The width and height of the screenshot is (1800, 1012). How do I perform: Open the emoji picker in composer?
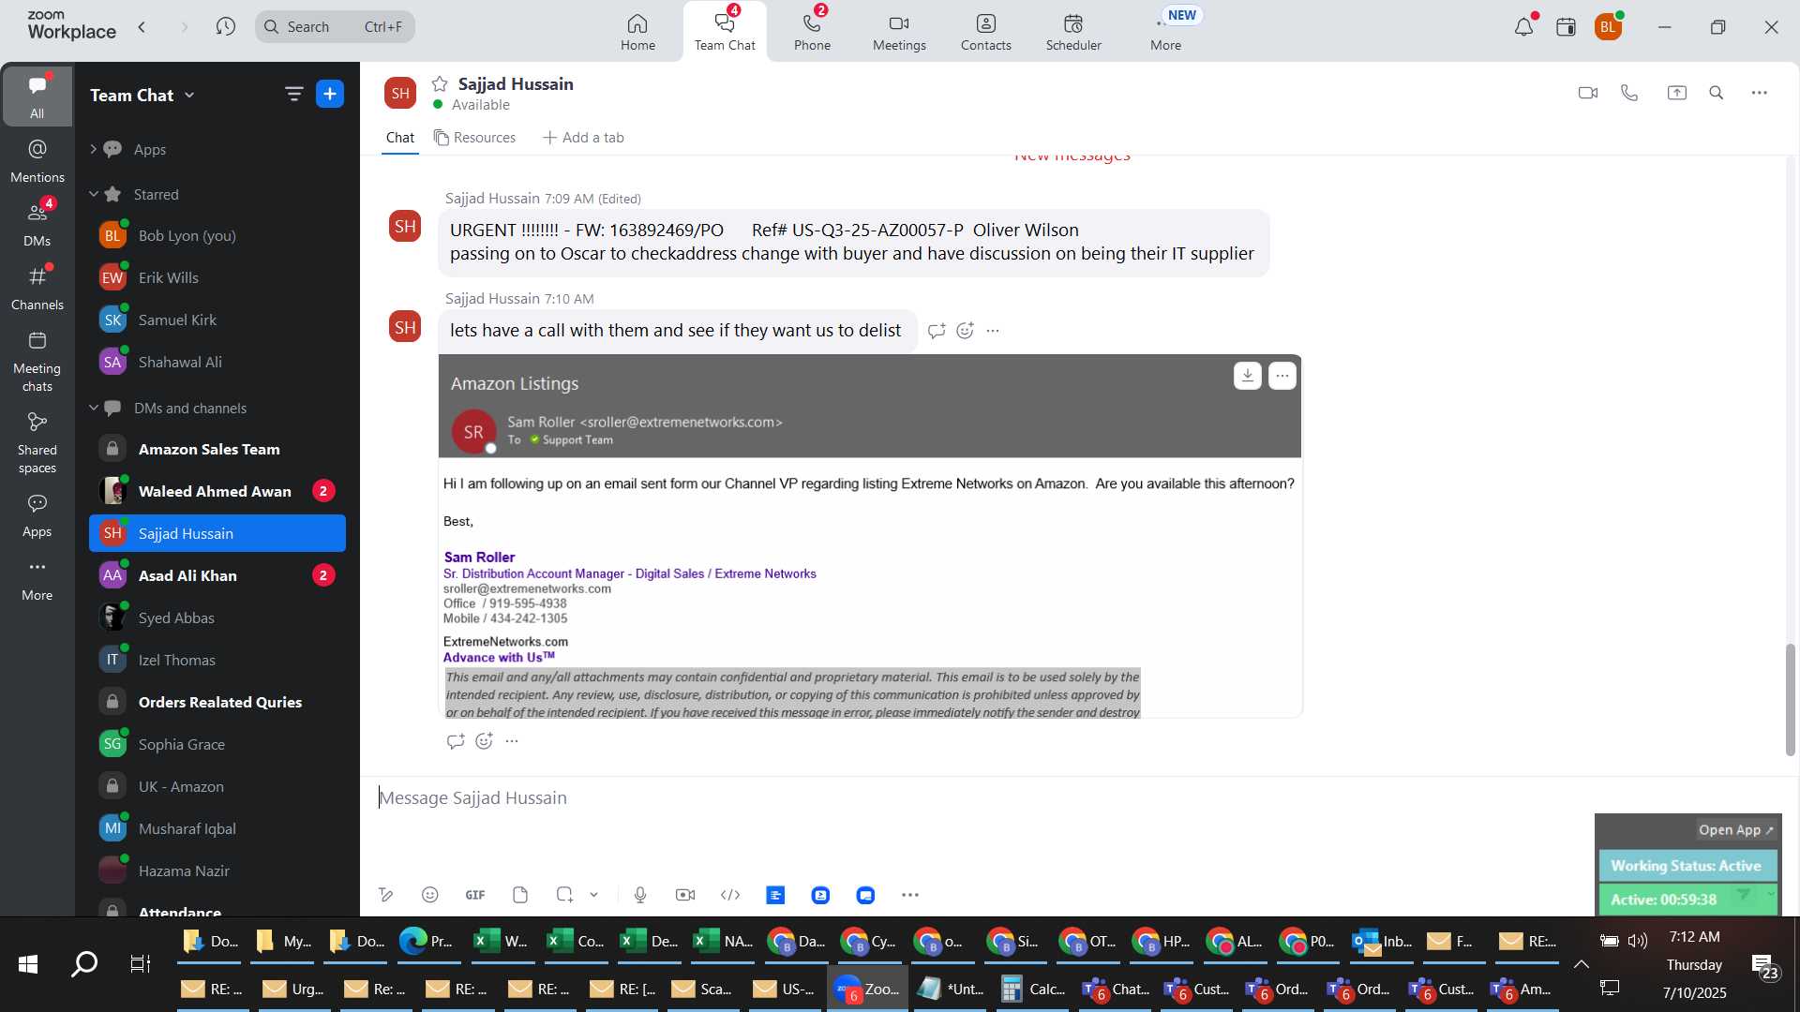429,895
